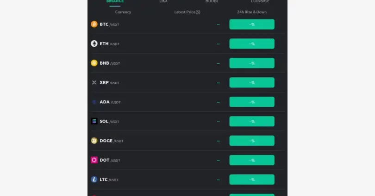The image size is (375, 196).
Task: Click the XRP cross logo icon
Action: pyautogui.click(x=94, y=82)
